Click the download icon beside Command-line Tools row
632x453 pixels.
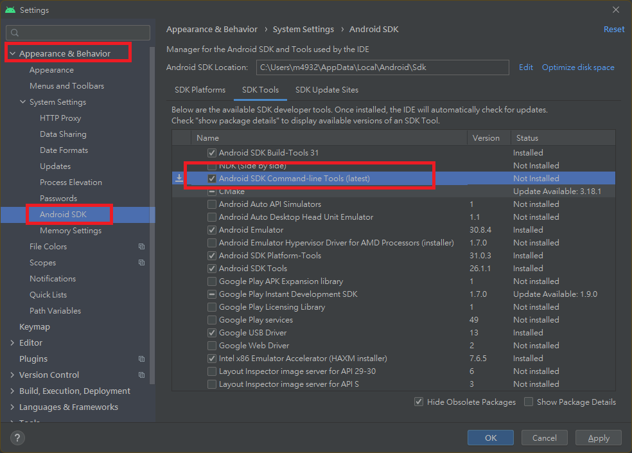coord(179,178)
